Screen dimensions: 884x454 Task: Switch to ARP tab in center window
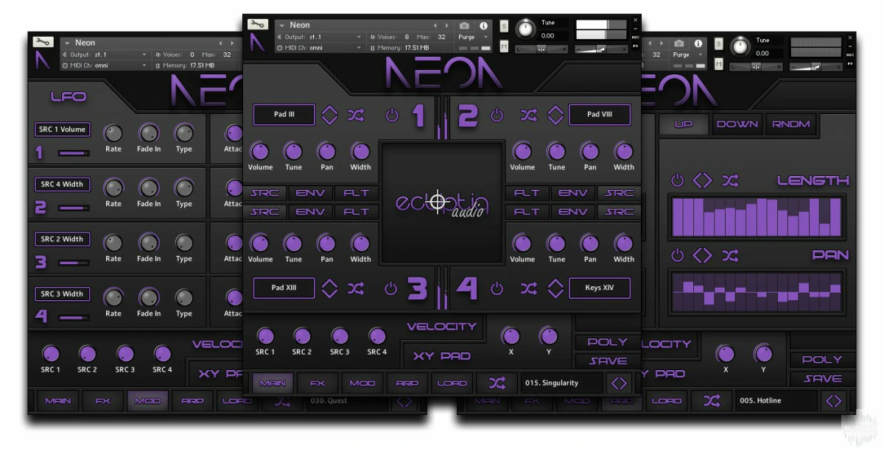pyautogui.click(x=407, y=383)
